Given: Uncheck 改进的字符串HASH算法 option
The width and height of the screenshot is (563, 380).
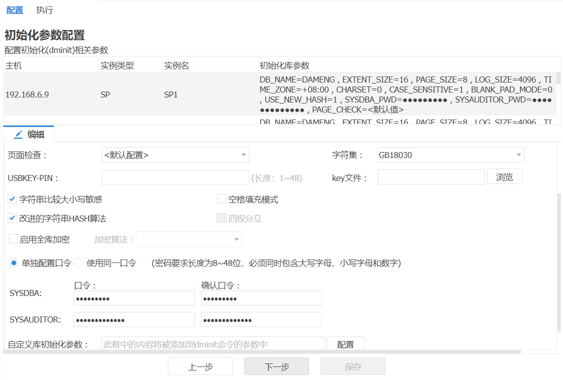Looking at the screenshot, I should point(13,218).
